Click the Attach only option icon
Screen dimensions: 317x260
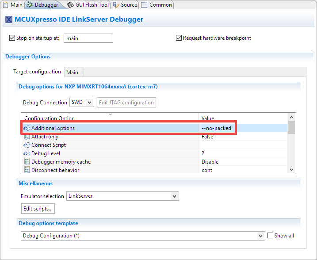[27, 137]
